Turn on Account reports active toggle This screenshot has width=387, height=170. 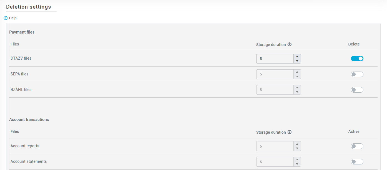[x=357, y=146]
